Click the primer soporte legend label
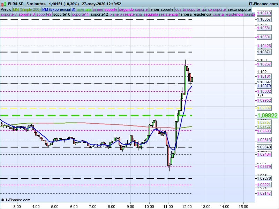The image size is (279, 209). 105,9
